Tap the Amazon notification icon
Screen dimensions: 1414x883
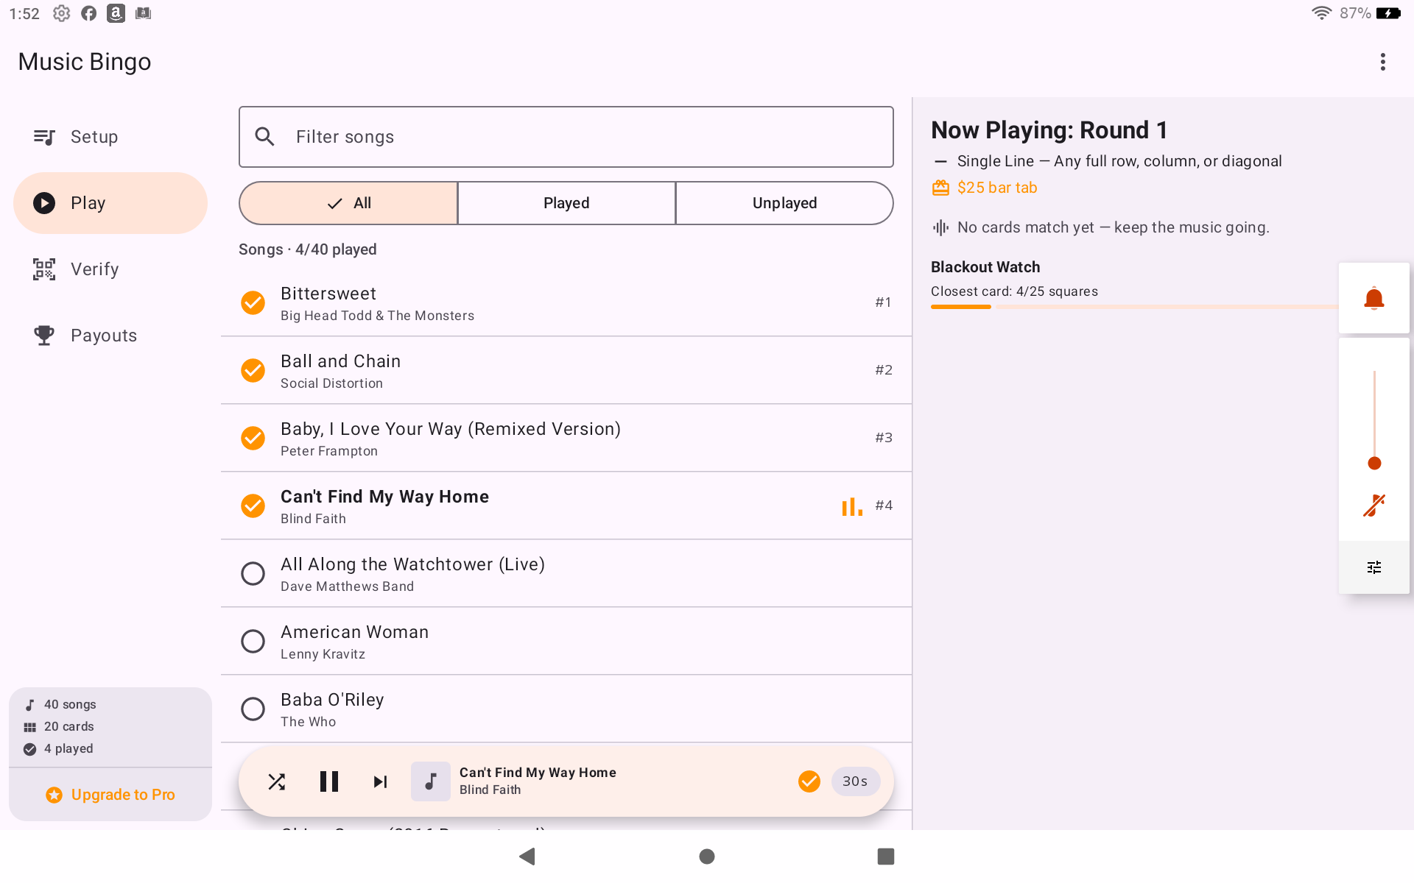click(116, 13)
